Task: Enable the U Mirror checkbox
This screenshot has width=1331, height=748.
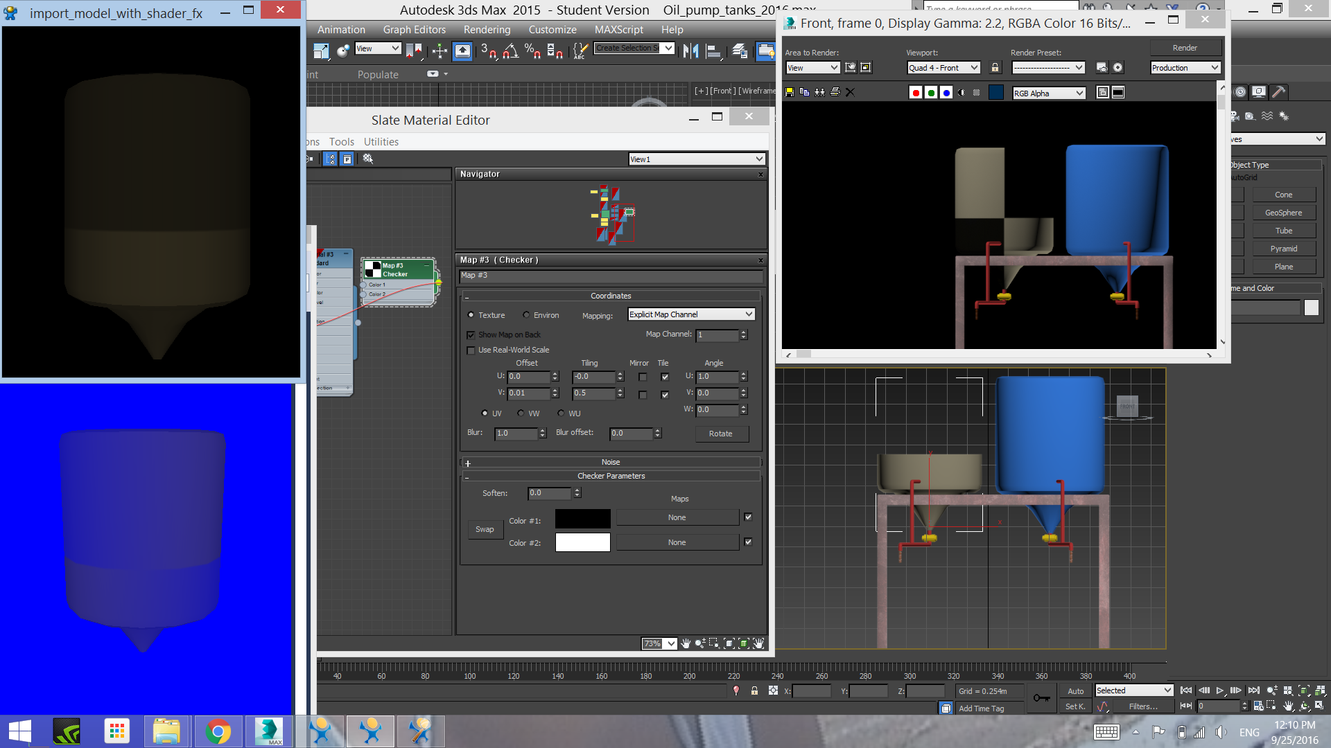Action: tap(643, 377)
